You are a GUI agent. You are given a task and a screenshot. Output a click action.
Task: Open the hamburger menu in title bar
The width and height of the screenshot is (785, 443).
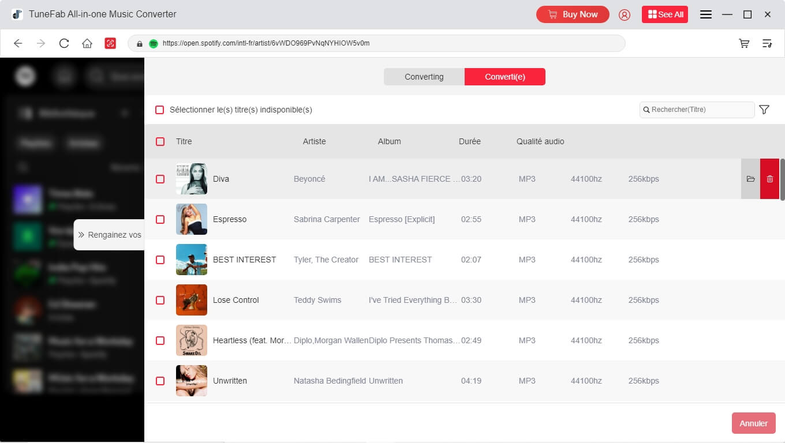(706, 14)
